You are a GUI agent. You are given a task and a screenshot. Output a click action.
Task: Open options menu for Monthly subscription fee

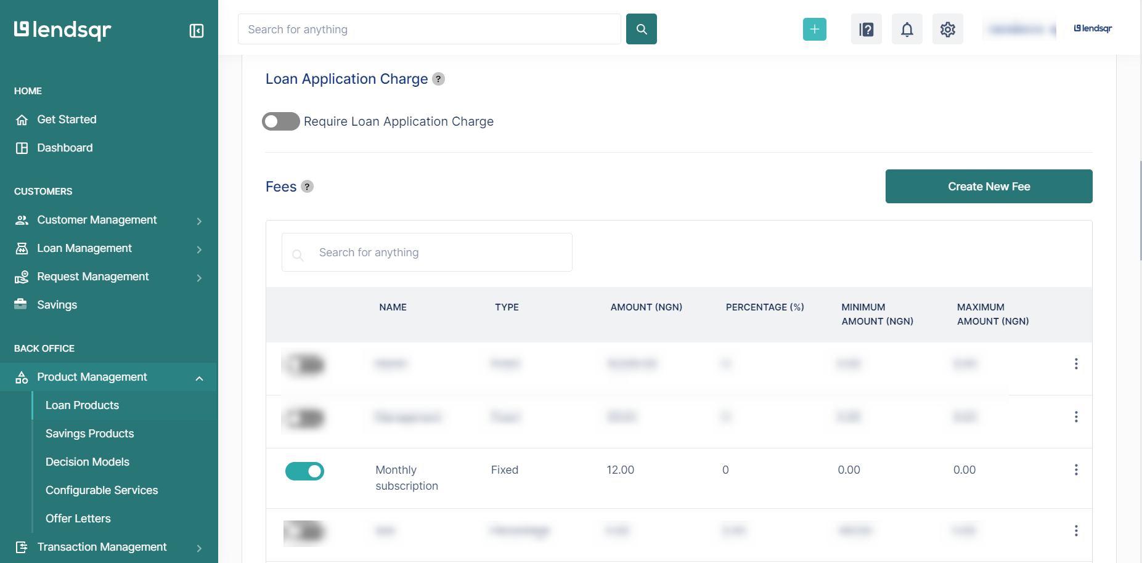coord(1076,470)
